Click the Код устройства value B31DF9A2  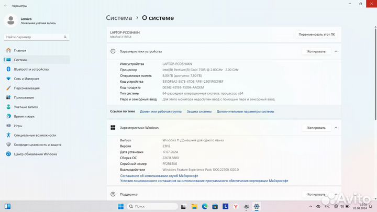click(x=193, y=82)
